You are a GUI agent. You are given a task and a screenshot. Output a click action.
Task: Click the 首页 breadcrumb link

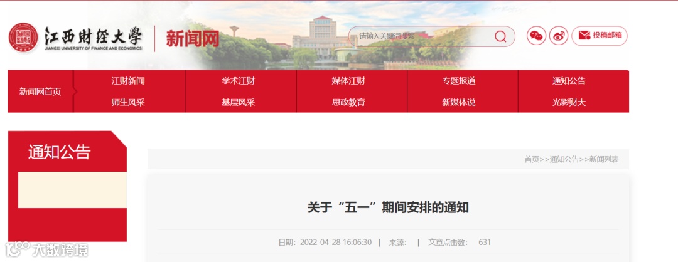coord(532,159)
